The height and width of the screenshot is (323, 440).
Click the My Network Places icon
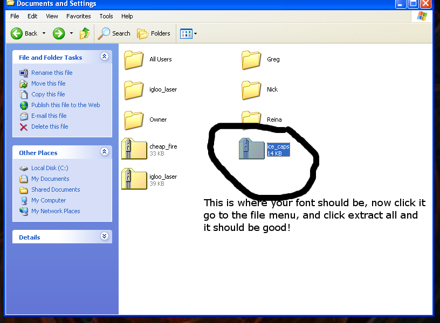point(24,211)
